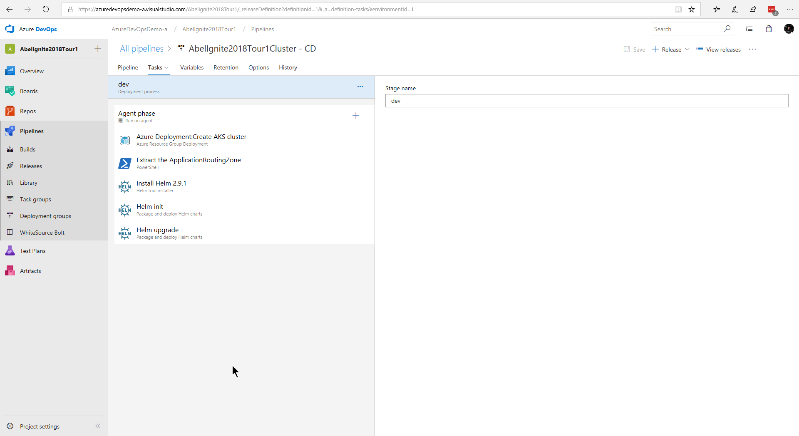Switch to the History tab
799x436 pixels.
point(288,67)
